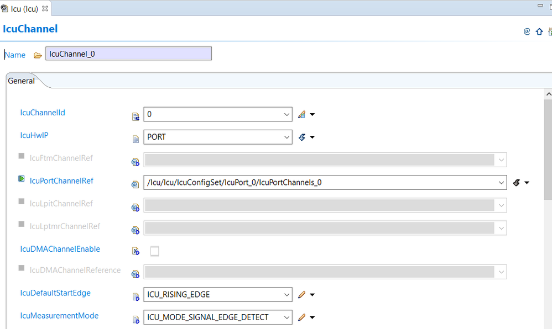
Task: Close the Icu (Icu) editor tab
Action: (x=45, y=9)
